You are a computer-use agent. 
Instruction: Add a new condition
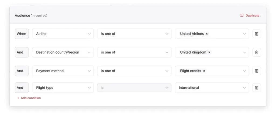click(29, 98)
